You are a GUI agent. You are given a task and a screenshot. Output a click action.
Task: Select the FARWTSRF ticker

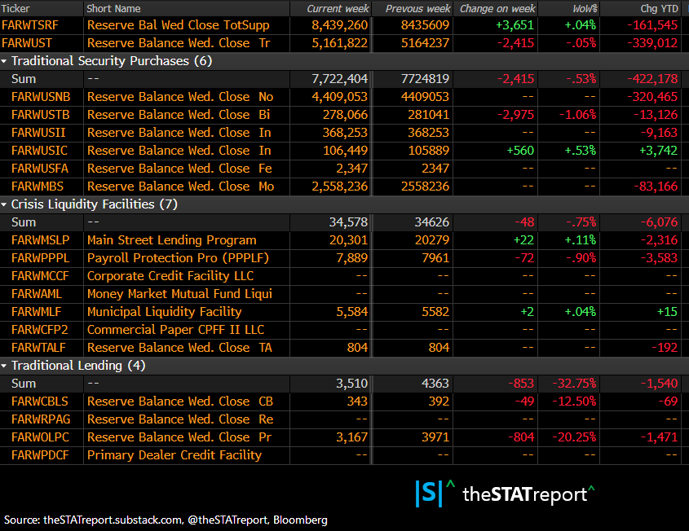pyautogui.click(x=30, y=25)
